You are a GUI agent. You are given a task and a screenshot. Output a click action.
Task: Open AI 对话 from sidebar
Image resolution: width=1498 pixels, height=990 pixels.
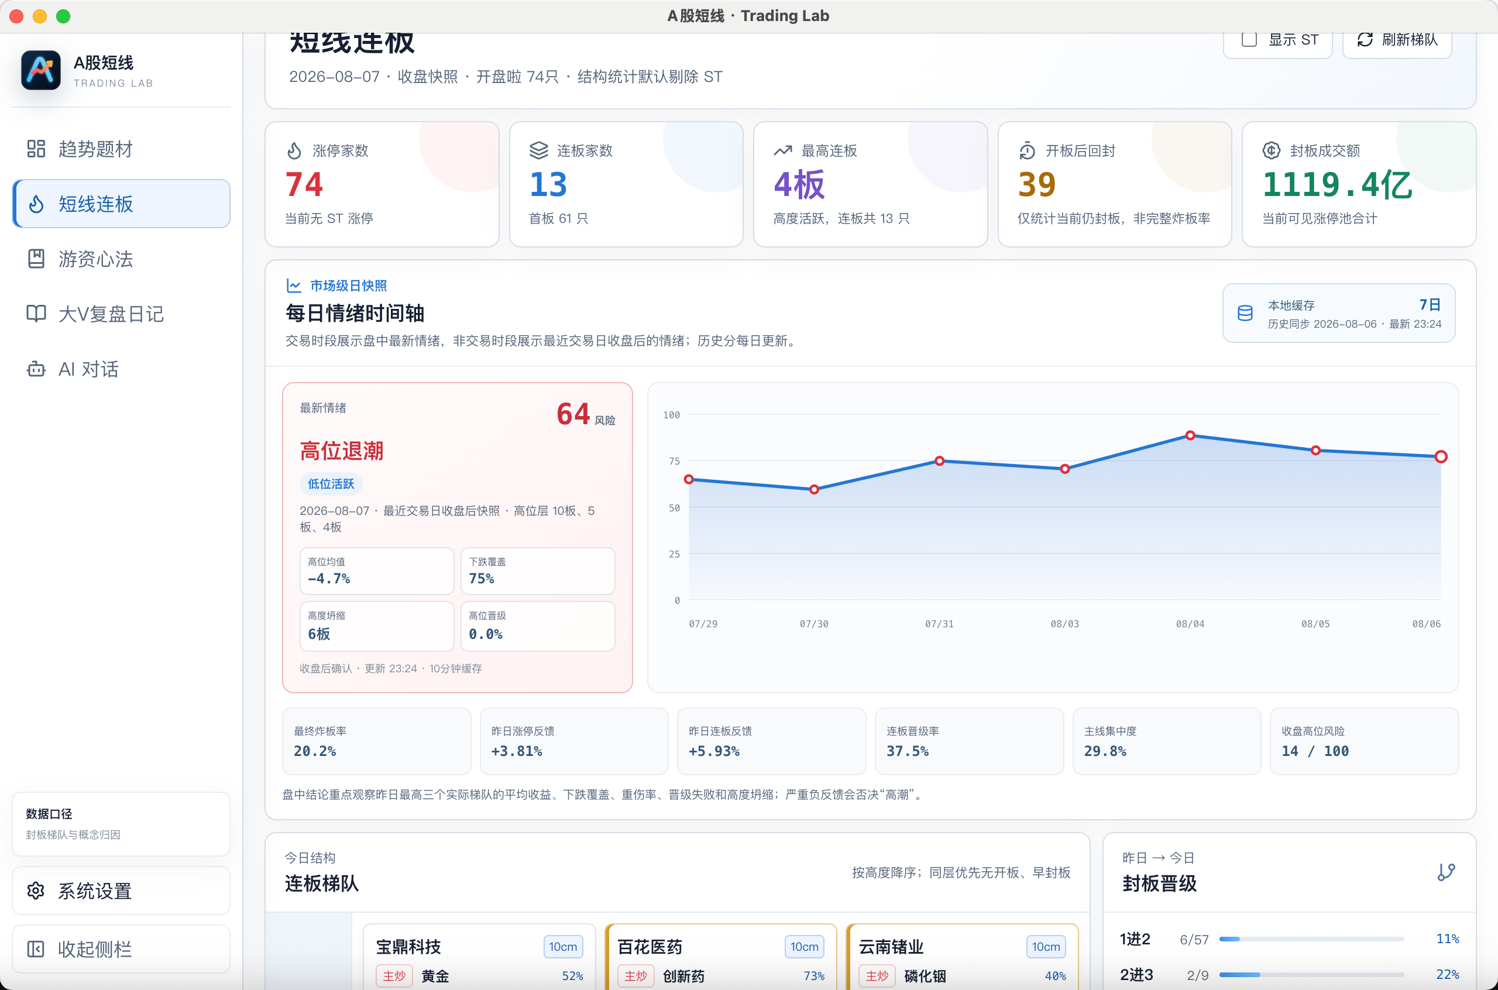click(121, 369)
